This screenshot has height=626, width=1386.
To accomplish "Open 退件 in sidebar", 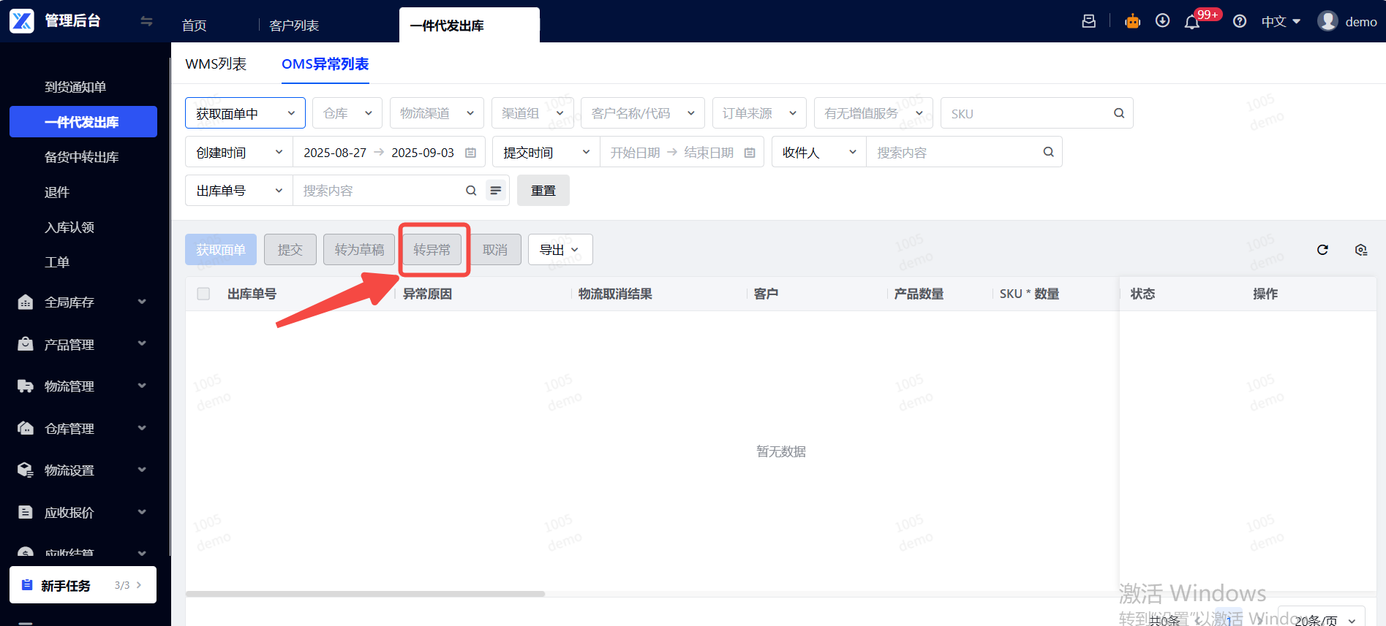I will 57,192.
